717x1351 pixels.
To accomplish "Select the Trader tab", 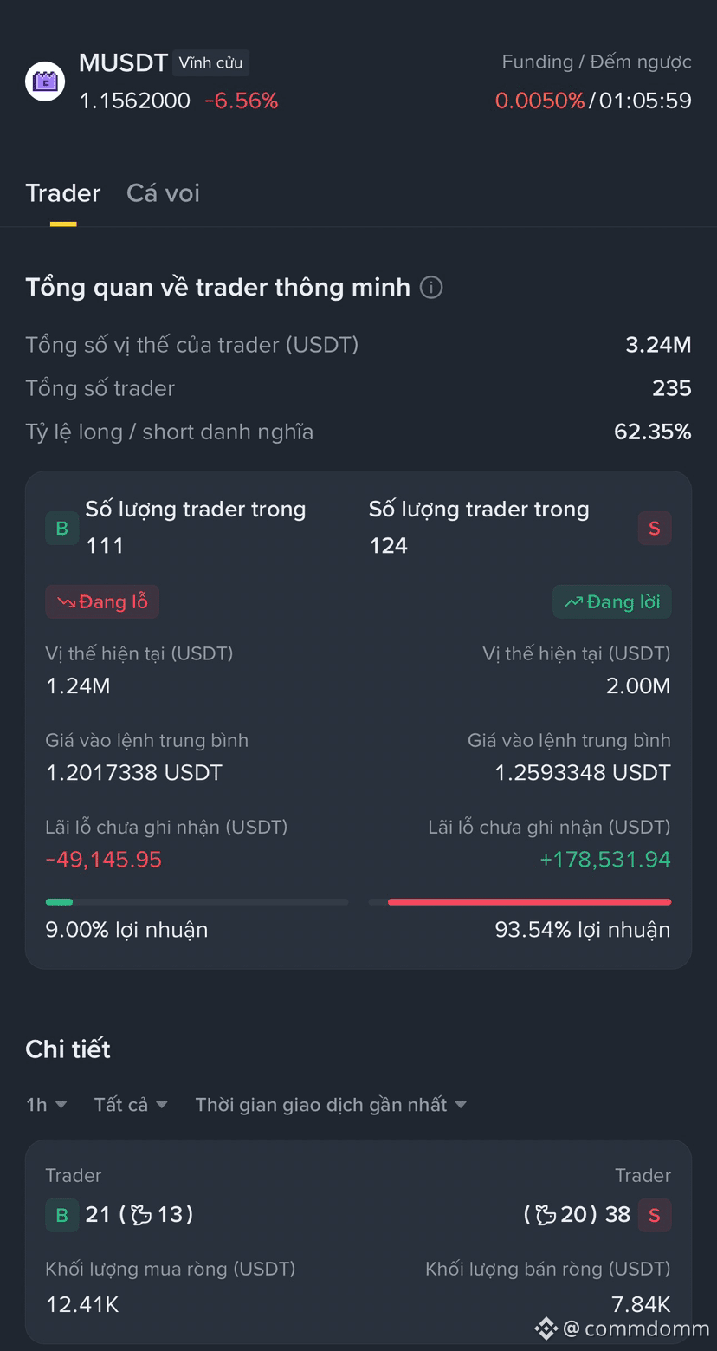I will click(x=63, y=192).
